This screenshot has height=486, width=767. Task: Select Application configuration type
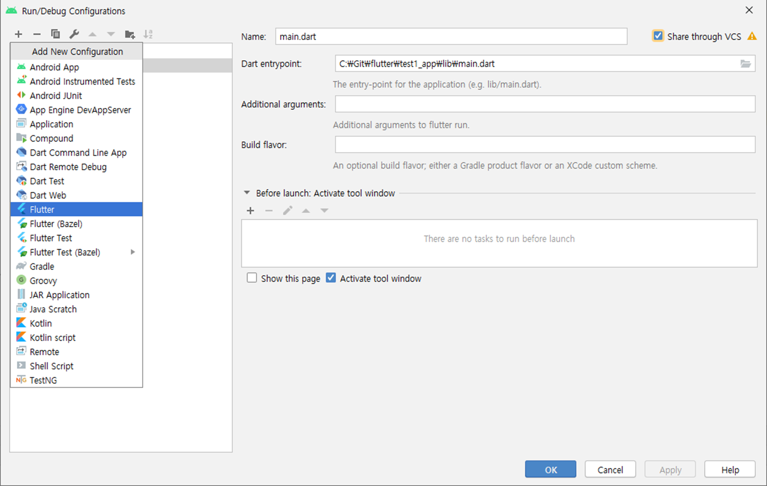77,124
